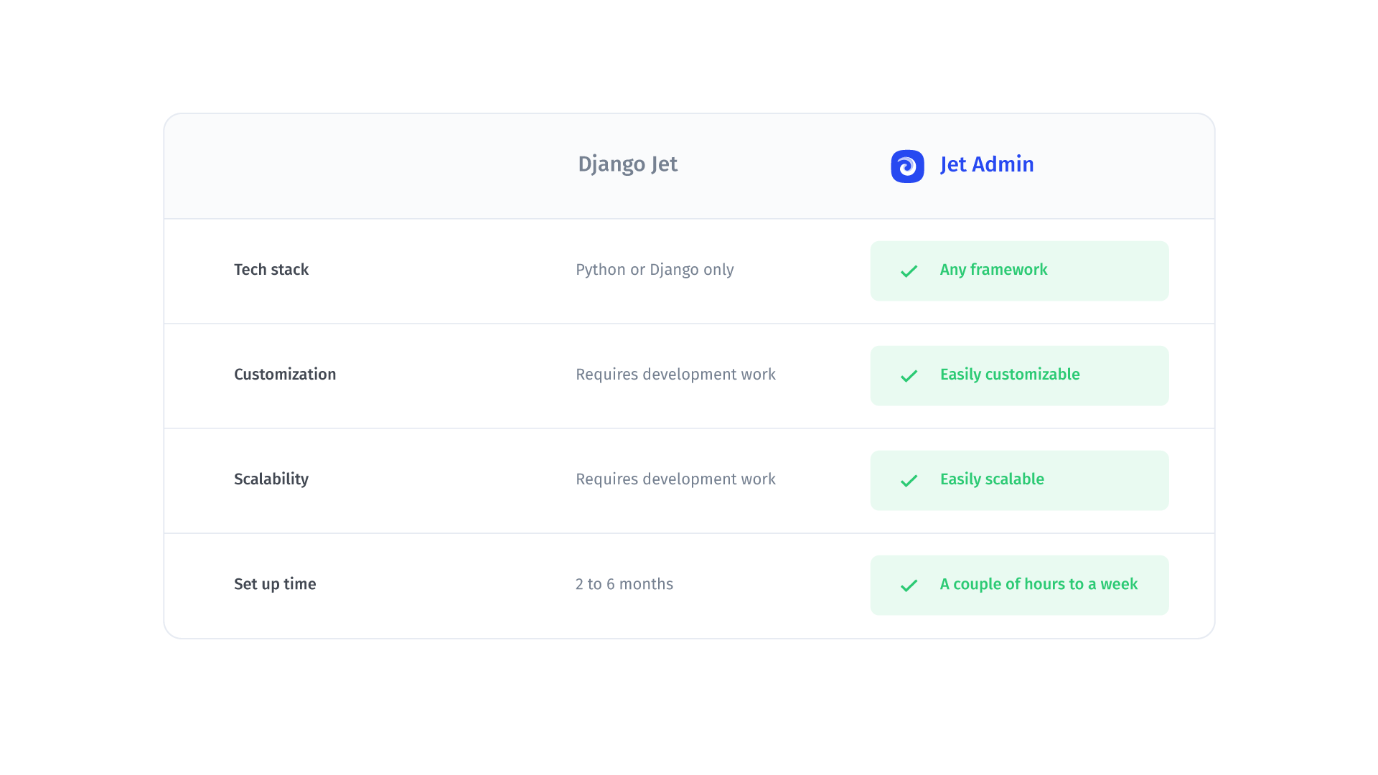Click the Jet Admin logo icon
1378x775 pixels.
pos(906,164)
